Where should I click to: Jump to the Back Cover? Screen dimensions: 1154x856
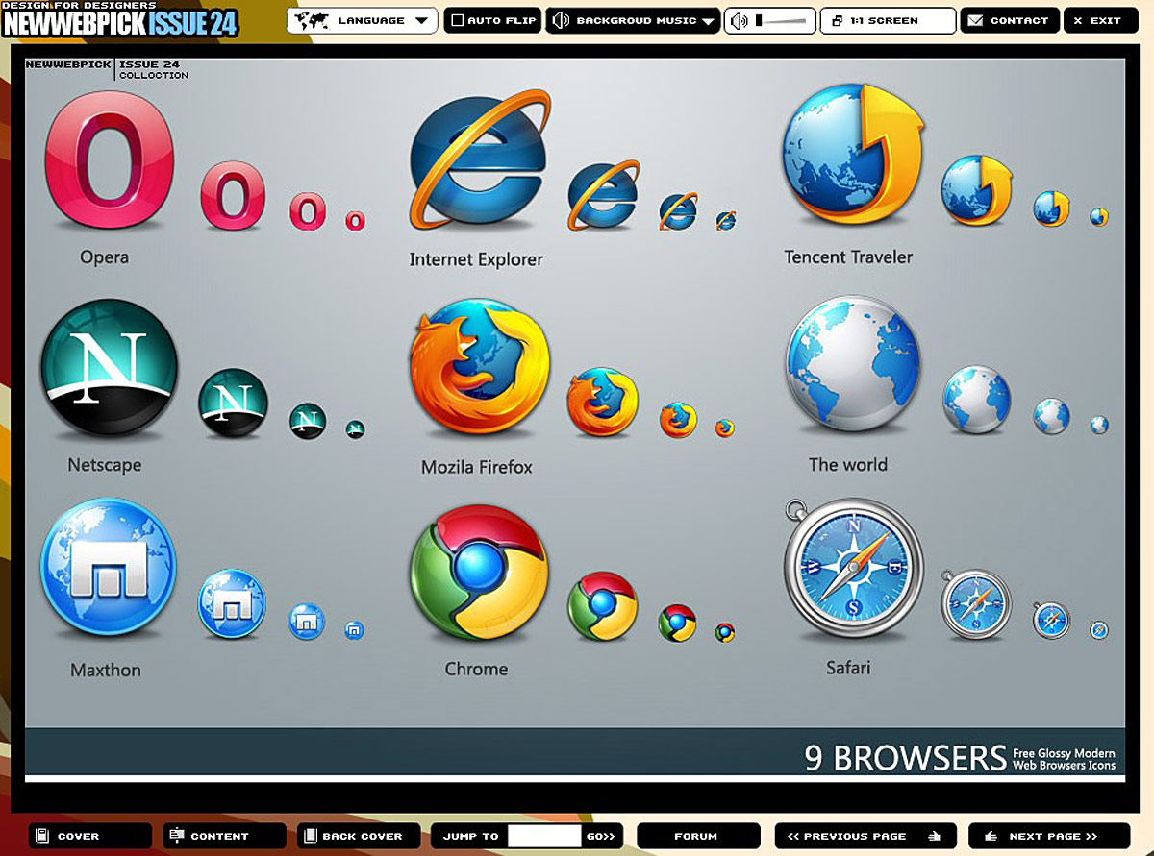click(x=359, y=836)
